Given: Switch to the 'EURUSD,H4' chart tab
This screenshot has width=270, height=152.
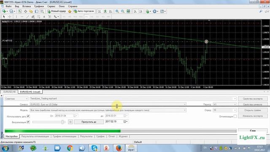Looking at the screenshot, I should pyautogui.click(x=9, y=92).
